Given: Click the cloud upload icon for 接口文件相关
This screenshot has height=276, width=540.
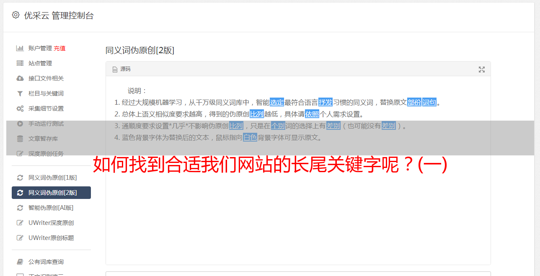Looking at the screenshot, I should coord(20,78).
